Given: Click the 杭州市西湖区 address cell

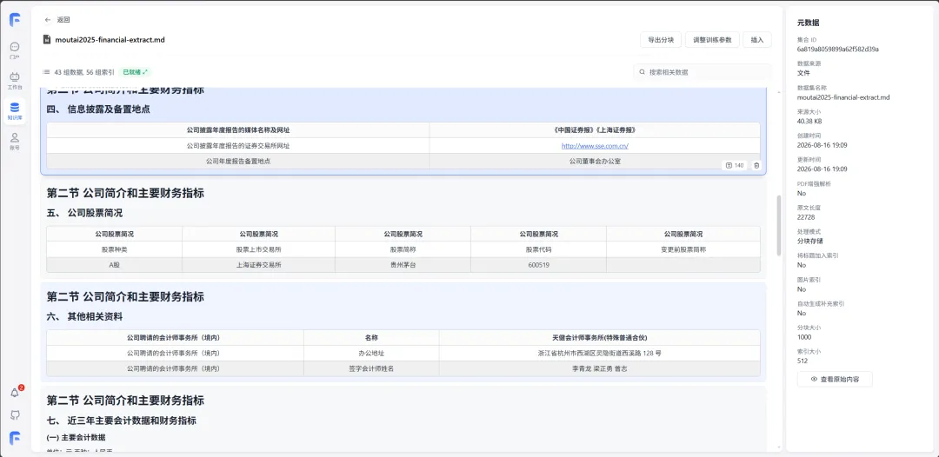Looking at the screenshot, I should pyautogui.click(x=599, y=353).
